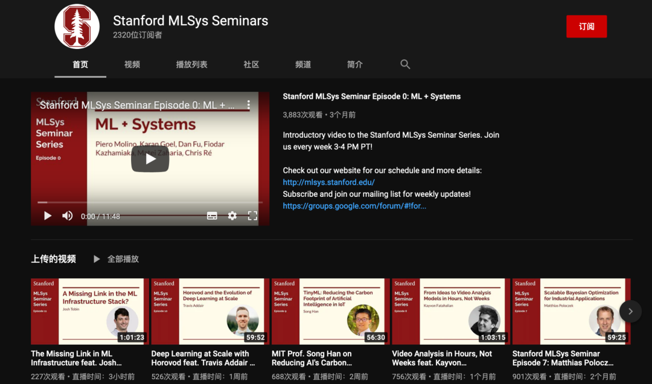The height and width of the screenshot is (384, 652).
Task: Open thumbnail TinyML Reducing the Carbon Footprint
Action: [x=331, y=311]
